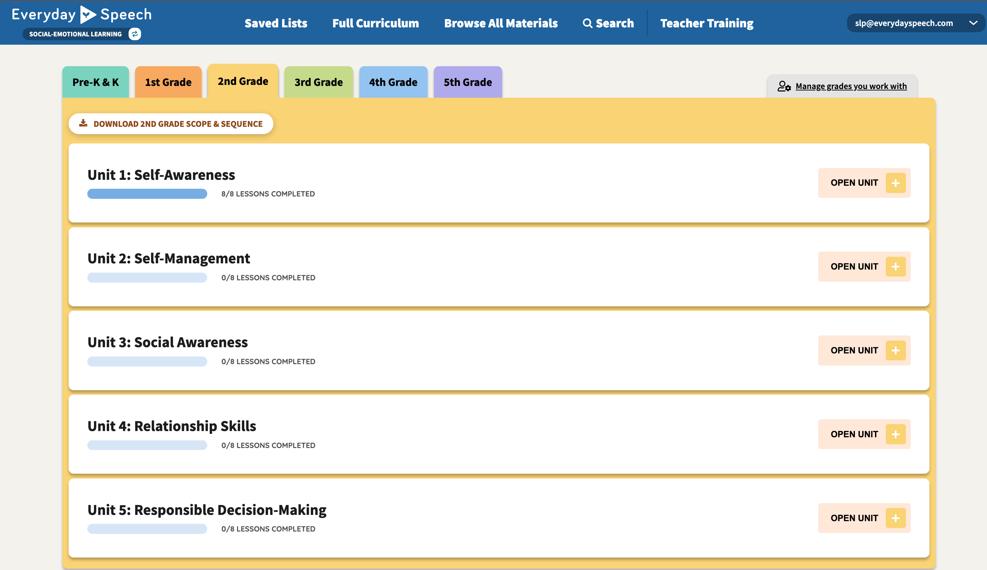This screenshot has height=570, width=987.
Task: Expand Unit 3 with OPEN UNIT button
Action: tap(864, 350)
